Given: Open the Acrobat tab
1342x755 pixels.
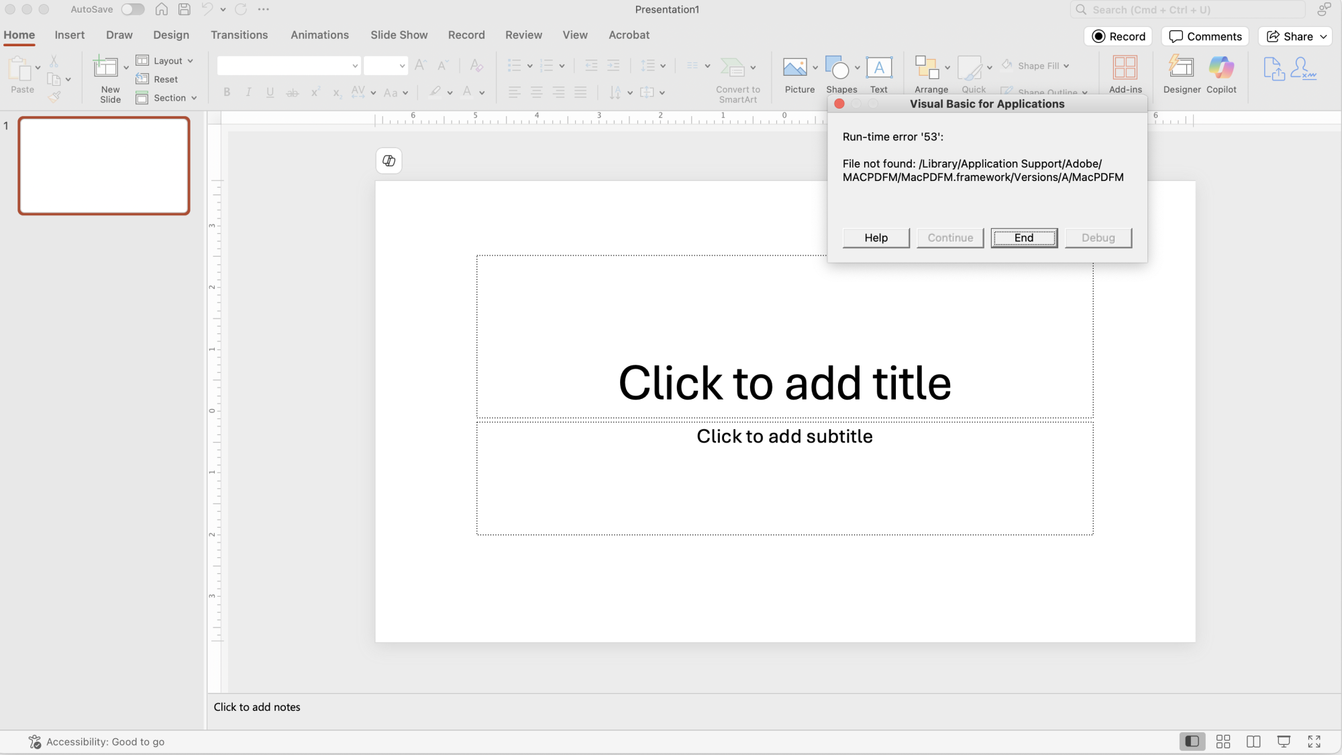Looking at the screenshot, I should 629,35.
